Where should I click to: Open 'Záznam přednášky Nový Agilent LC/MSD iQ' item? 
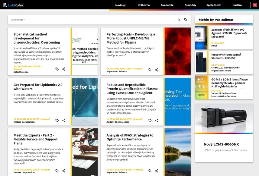tap(229, 33)
